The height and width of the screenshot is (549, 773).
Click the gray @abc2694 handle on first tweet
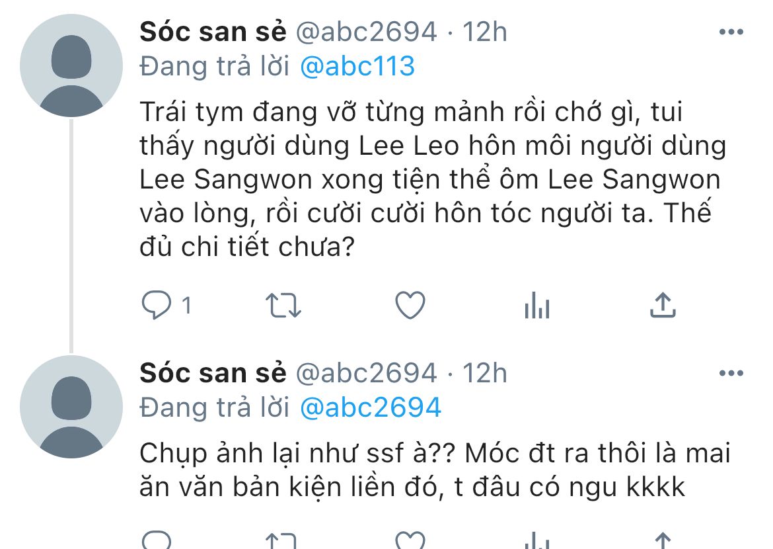(365, 32)
